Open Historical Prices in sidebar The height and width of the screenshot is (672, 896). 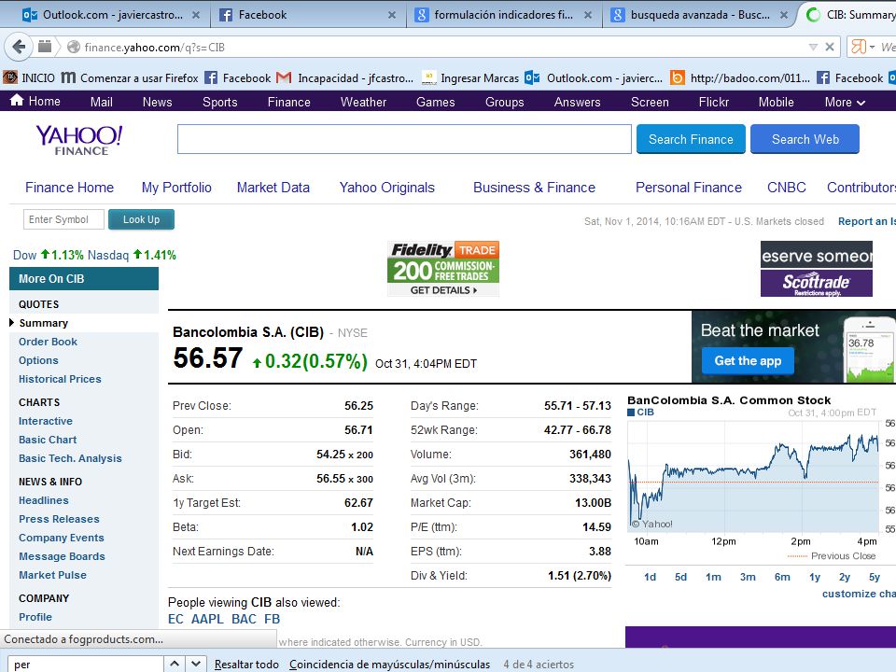click(x=60, y=379)
